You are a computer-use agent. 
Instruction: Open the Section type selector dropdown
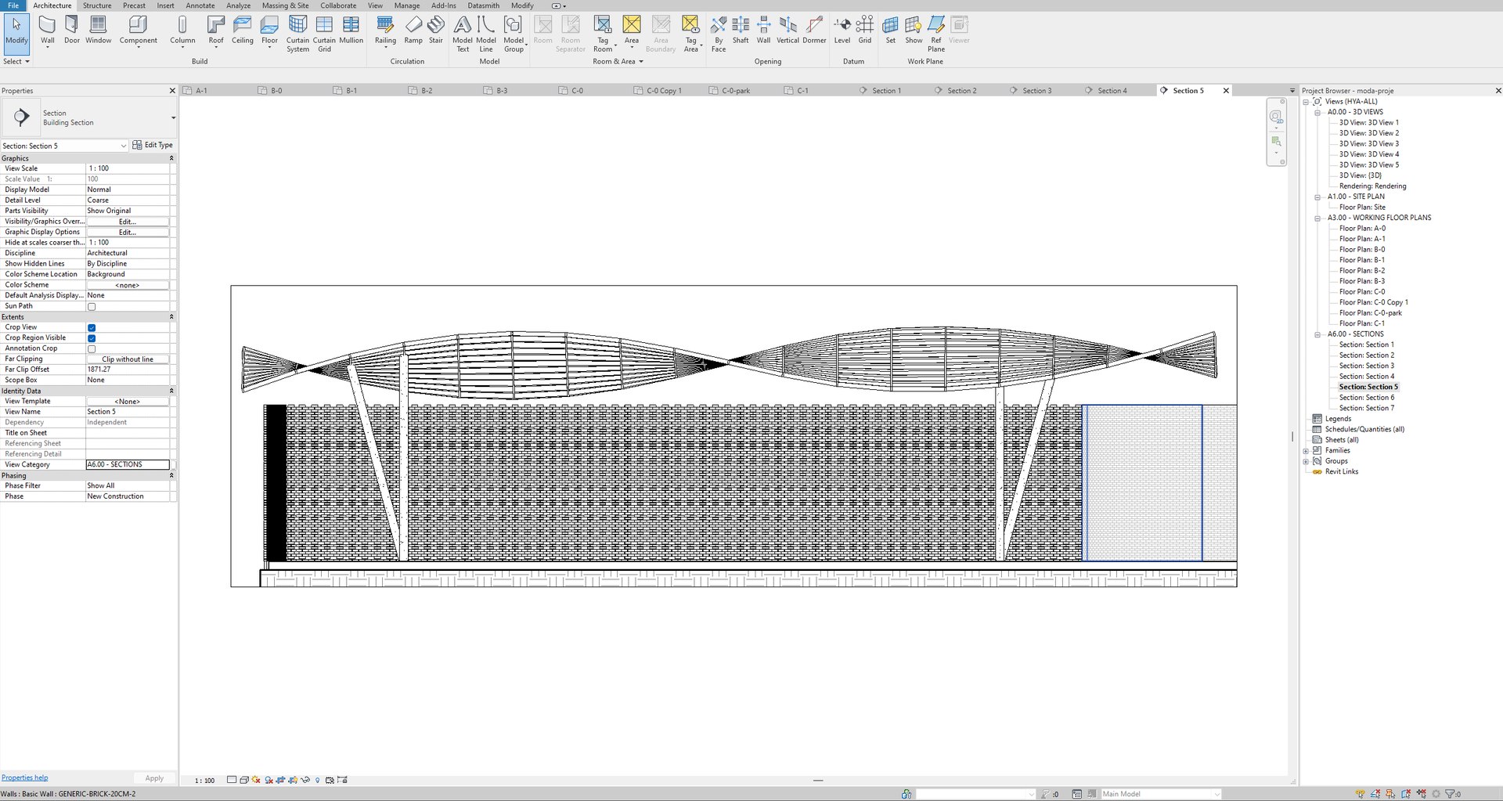[173, 118]
